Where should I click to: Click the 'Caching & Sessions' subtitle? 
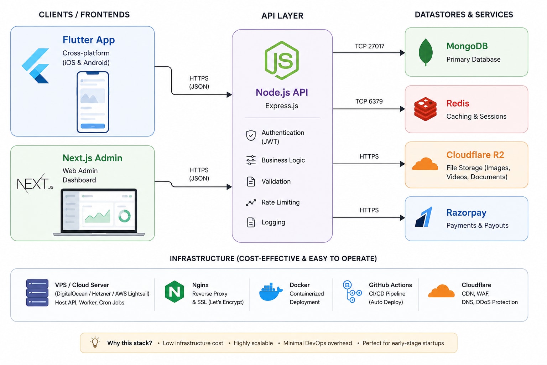[476, 117]
